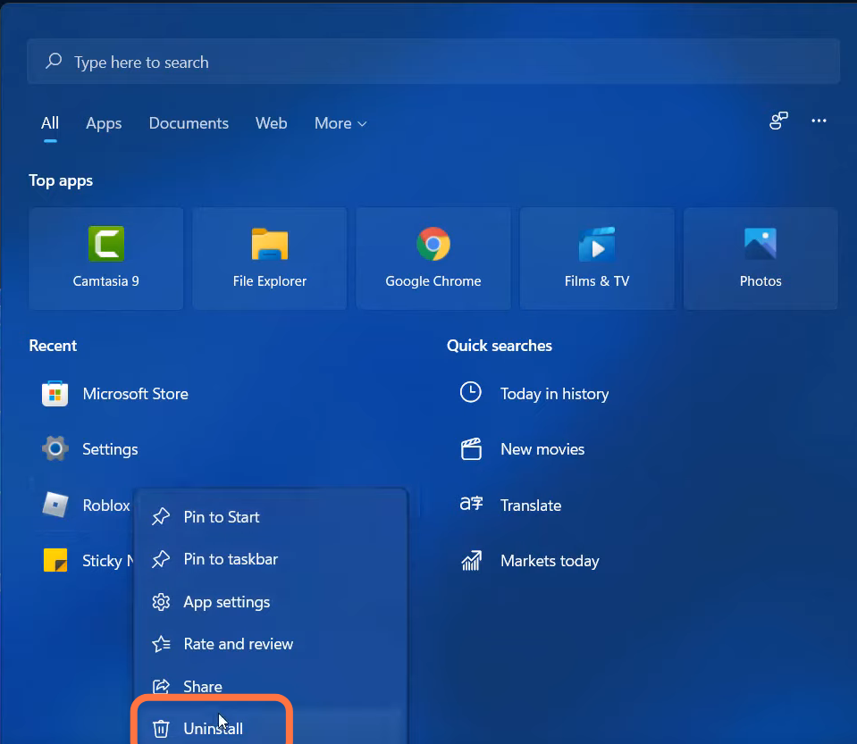
Task: Open the Films & TV app
Action: [x=597, y=258]
